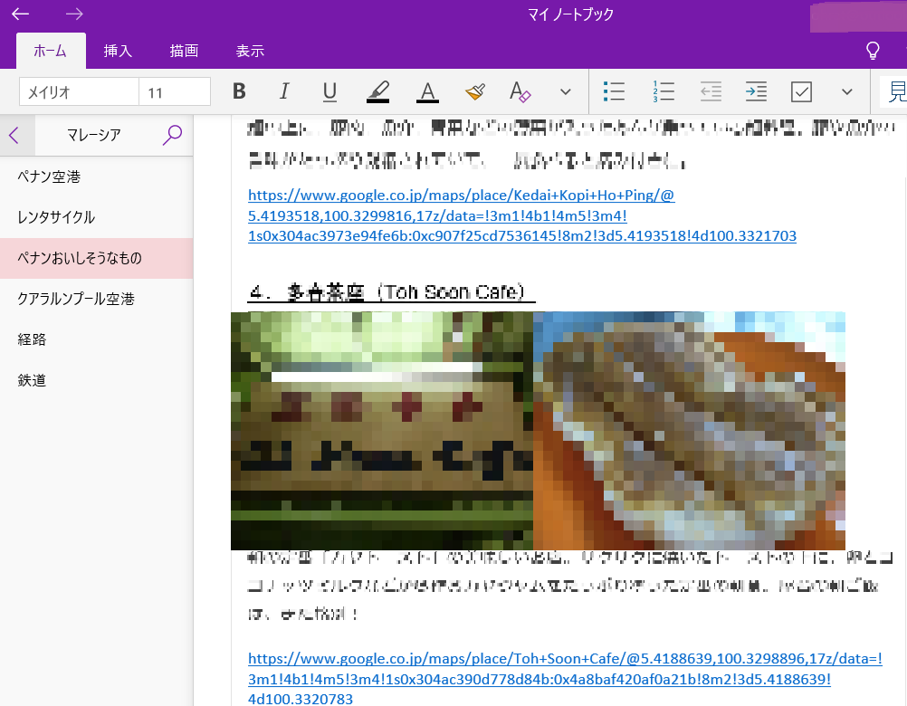Screen dimensions: 907x706
Task: Expand more paragraph and tag options
Action: point(847,91)
